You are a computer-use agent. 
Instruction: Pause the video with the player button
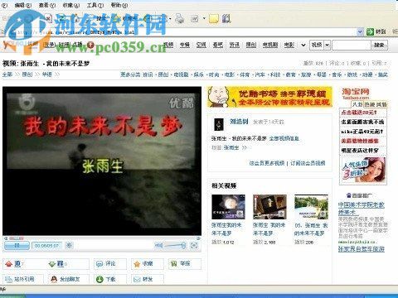[x=17, y=245]
